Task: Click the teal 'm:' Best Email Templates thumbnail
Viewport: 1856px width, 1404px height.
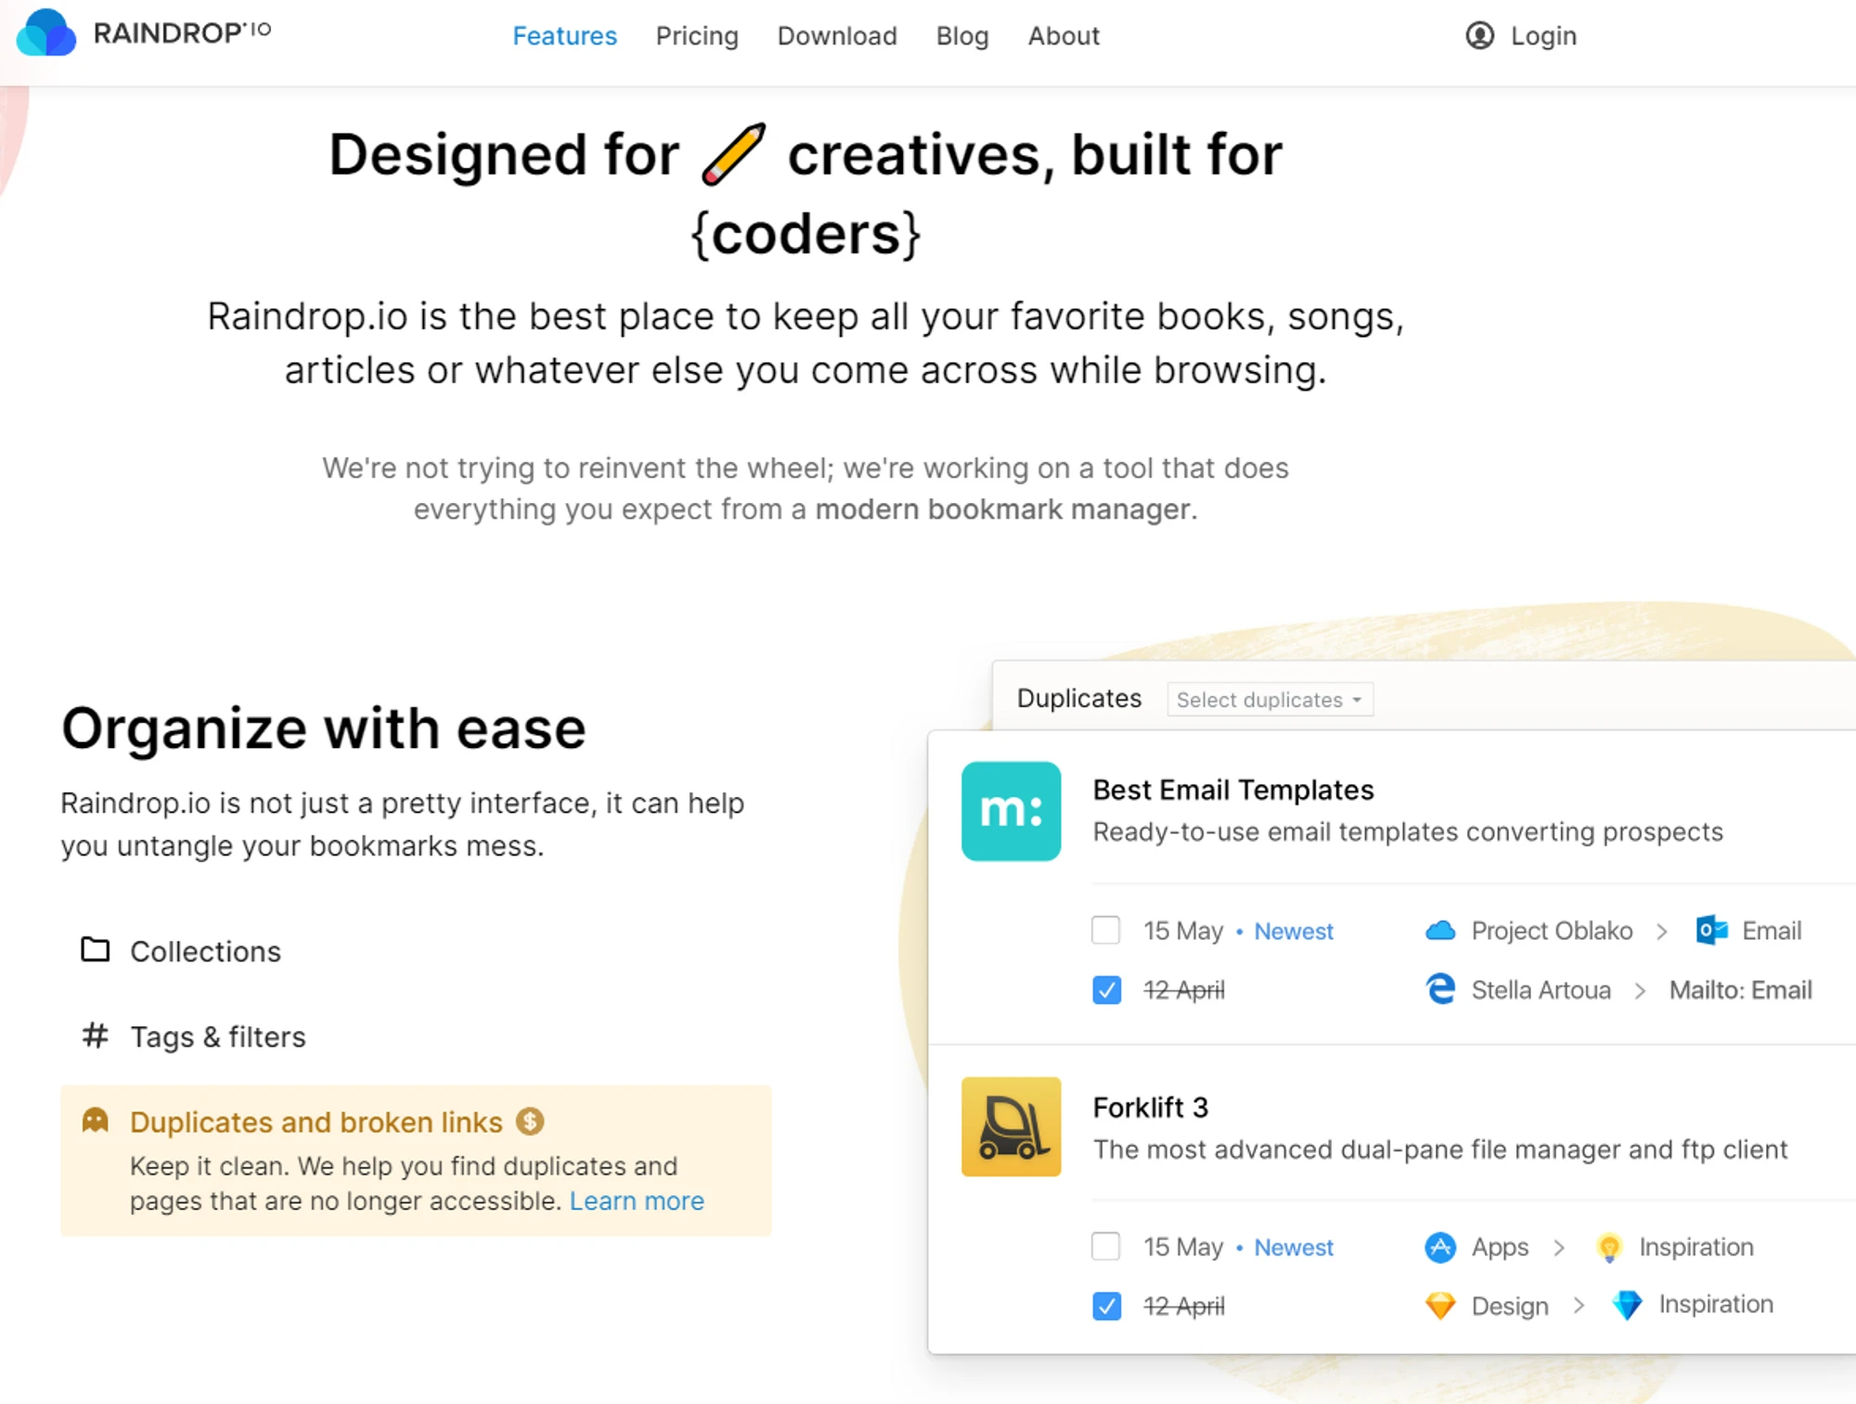Action: (1011, 811)
